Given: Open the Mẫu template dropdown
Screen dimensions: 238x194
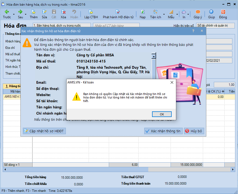Looking at the screenshot, I should tap(177, 14).
